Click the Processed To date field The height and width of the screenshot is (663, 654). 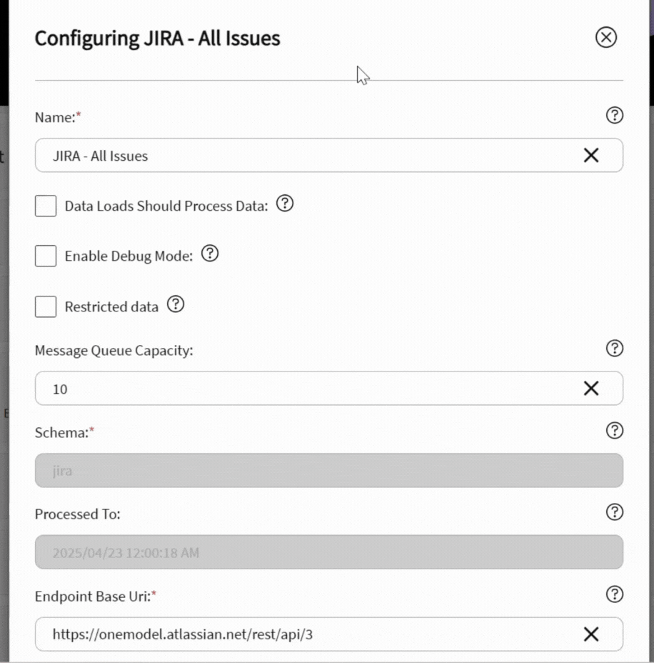pos(328,552)
